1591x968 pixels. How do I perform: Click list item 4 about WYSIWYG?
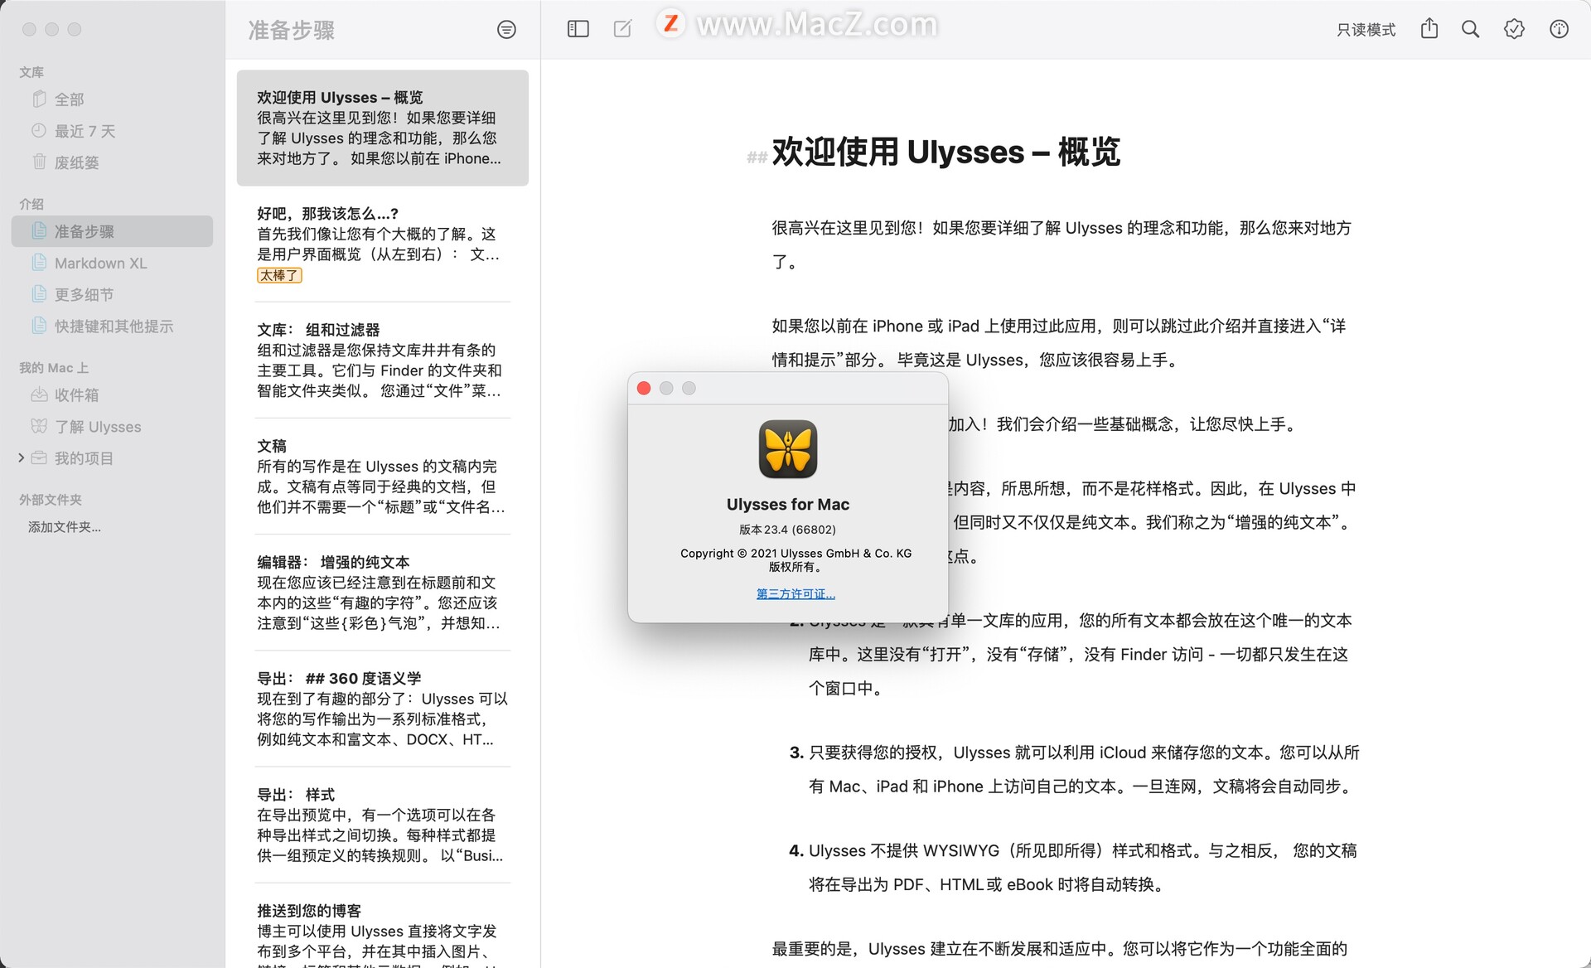click(1074, 867)
